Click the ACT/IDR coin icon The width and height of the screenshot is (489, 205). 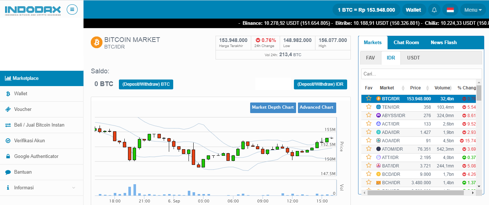point(379,124)
